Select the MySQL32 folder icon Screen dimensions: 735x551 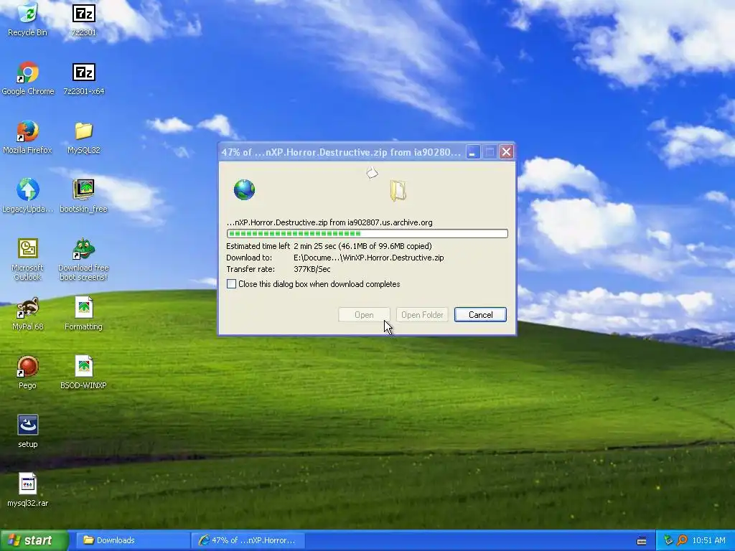(83, 137)
